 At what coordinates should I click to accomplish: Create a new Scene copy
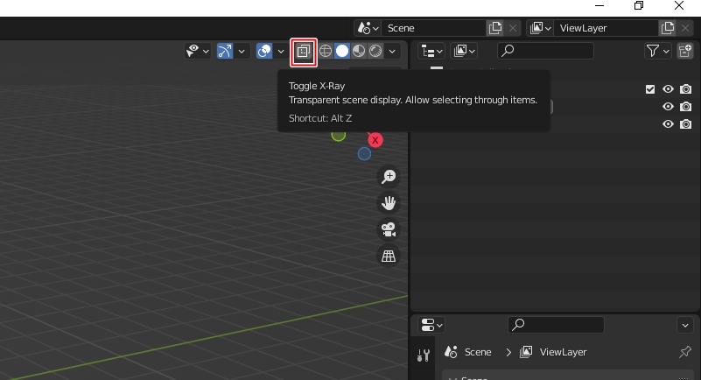tap(495, 28)
